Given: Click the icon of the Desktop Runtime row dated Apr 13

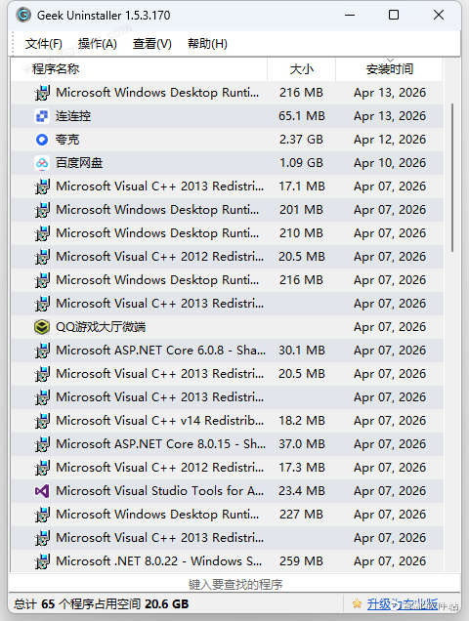Looking at the screenshot, I should 42,93.
